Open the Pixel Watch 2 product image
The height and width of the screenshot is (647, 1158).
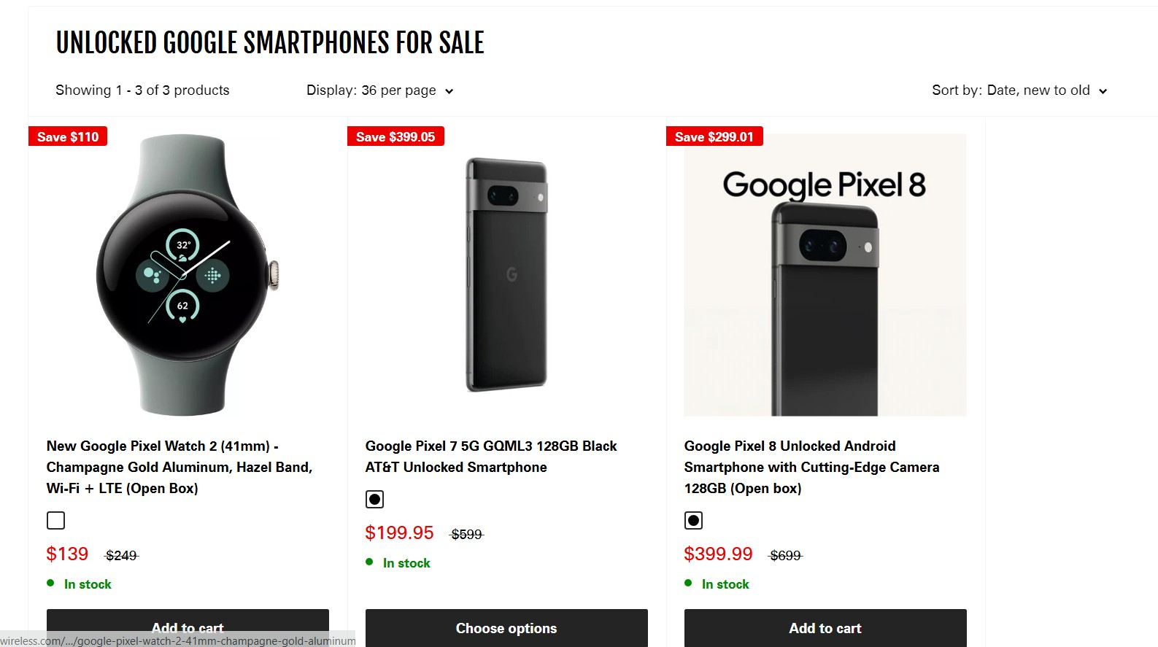[187, 275]
